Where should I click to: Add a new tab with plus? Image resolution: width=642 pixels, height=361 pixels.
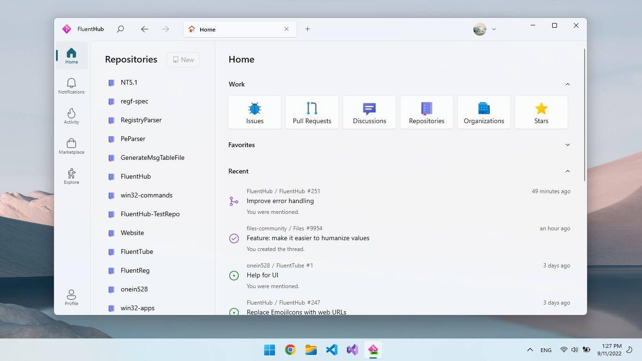click(307, 29)
